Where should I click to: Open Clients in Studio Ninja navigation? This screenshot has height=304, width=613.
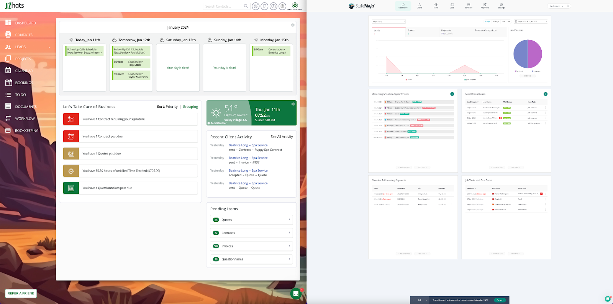click(420, 6)
